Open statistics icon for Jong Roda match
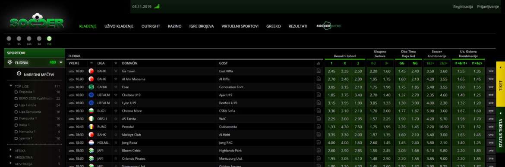This screenshot has width=505, height=167. coord(319,142)
